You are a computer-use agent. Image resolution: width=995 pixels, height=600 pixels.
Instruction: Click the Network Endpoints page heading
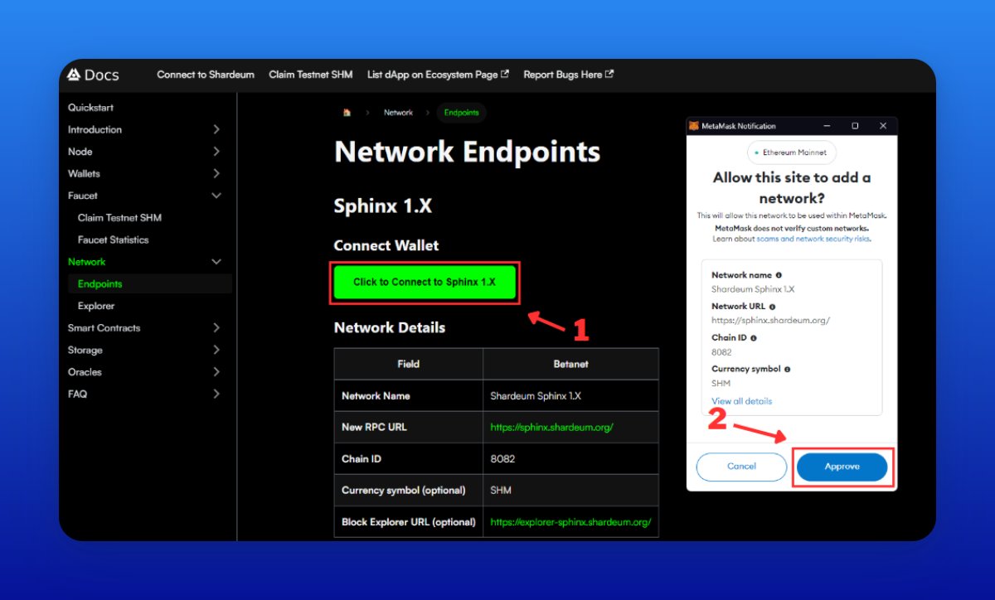[x=467, y=152]
